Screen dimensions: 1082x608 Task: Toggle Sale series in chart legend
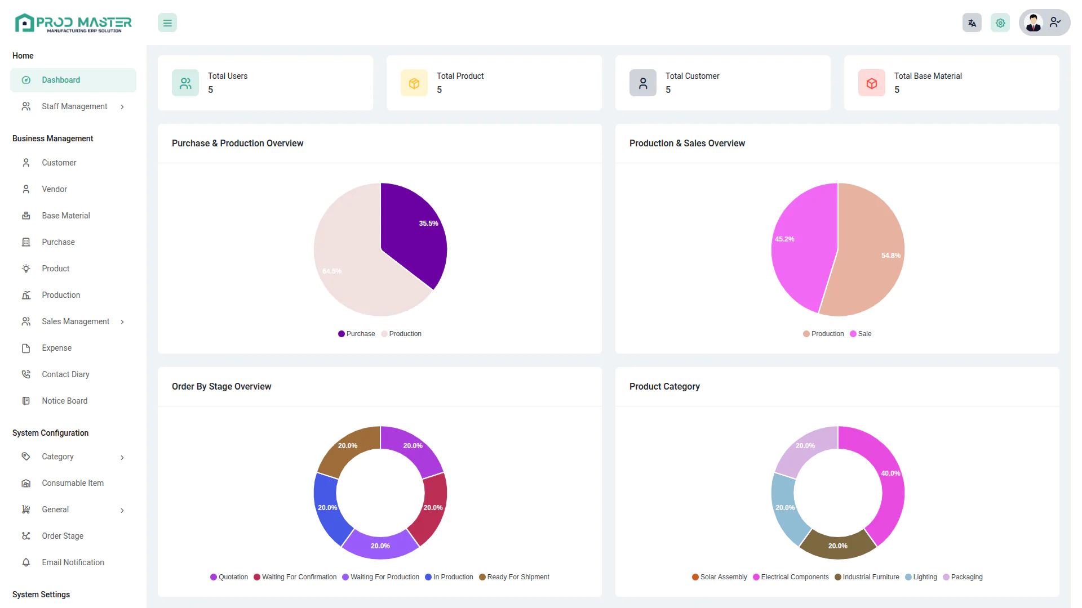tap(861, 334)
